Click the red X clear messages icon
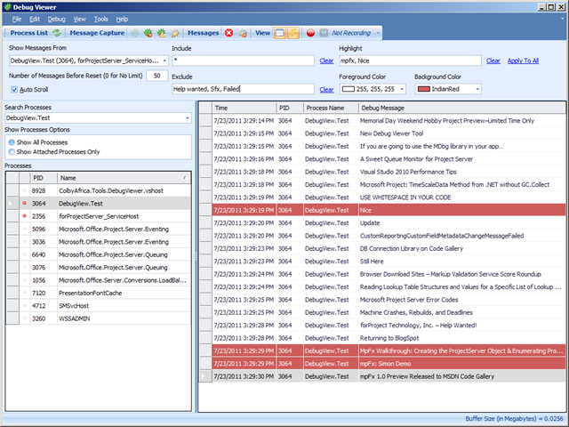Image resolution: width=569 pixels, height=427 pixels. tap(228, 33)
